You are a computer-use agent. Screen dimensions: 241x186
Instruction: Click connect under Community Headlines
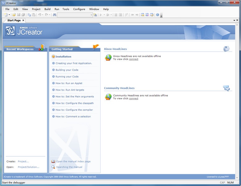click(134, 98)
